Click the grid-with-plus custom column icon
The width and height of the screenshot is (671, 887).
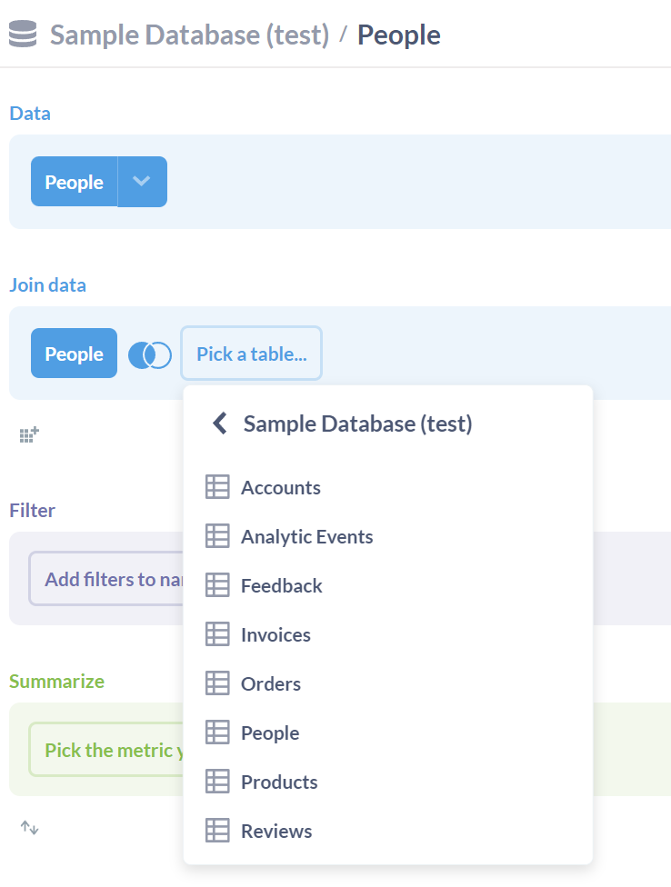(27, 434)
